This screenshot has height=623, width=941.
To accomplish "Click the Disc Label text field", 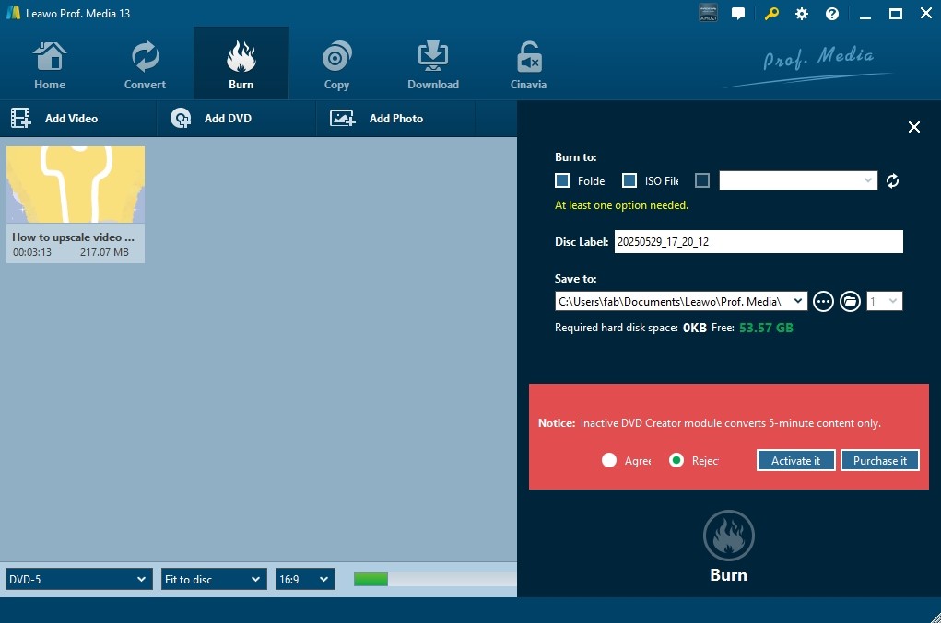I will pos(758,242).
